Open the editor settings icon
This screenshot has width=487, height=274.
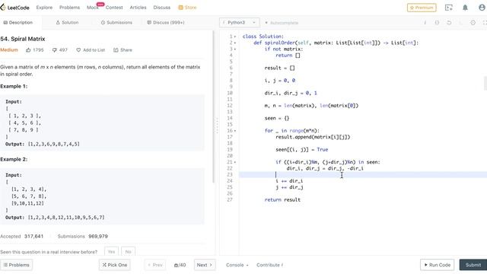pos(473,23)
